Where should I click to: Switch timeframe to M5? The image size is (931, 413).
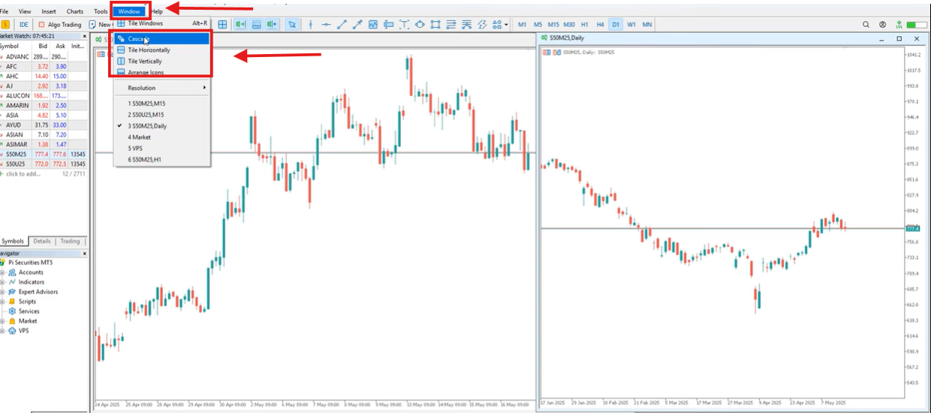(x=538, y=24)
